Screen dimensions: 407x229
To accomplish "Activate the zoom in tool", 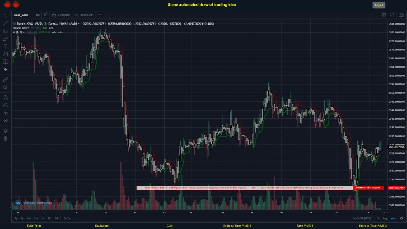I will point(6,87).
